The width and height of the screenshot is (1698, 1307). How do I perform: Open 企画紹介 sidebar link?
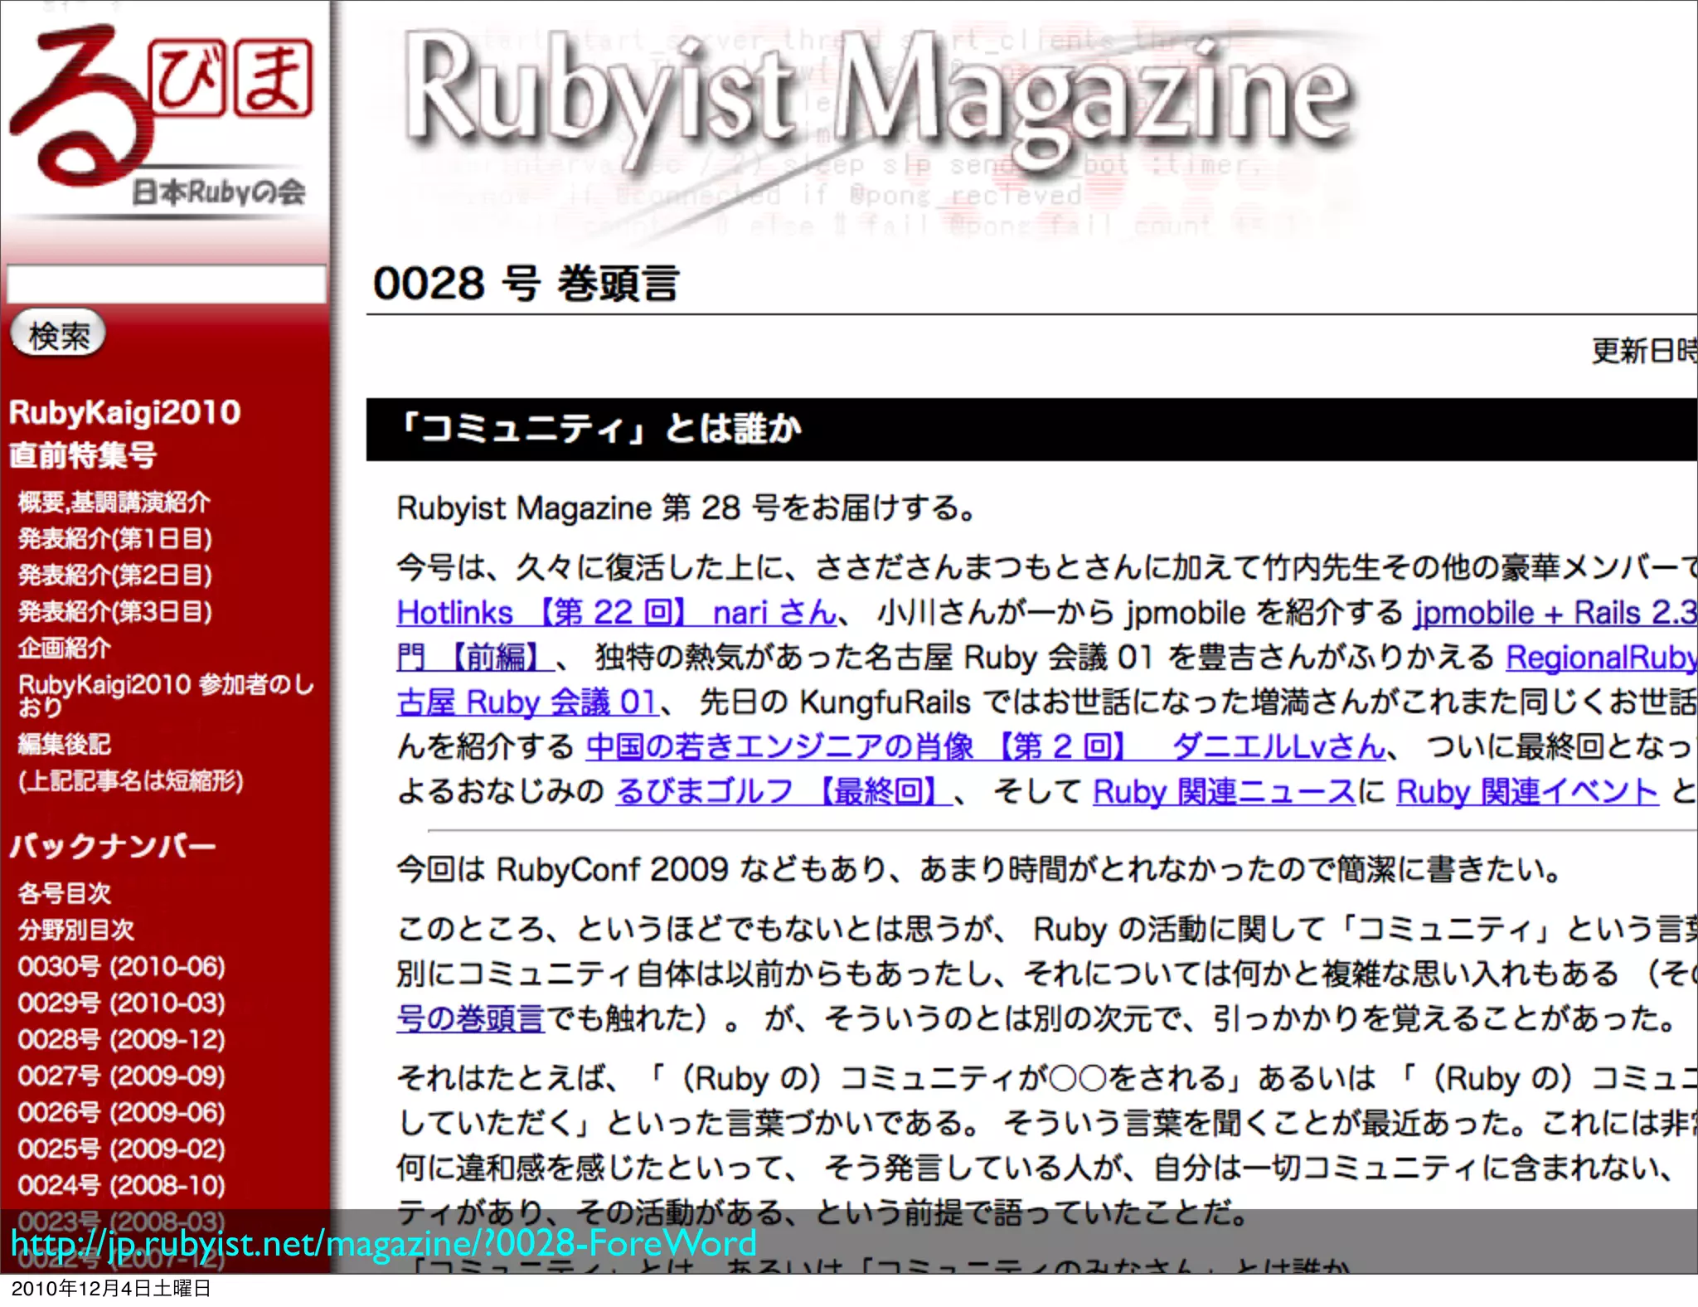(65, 649)
